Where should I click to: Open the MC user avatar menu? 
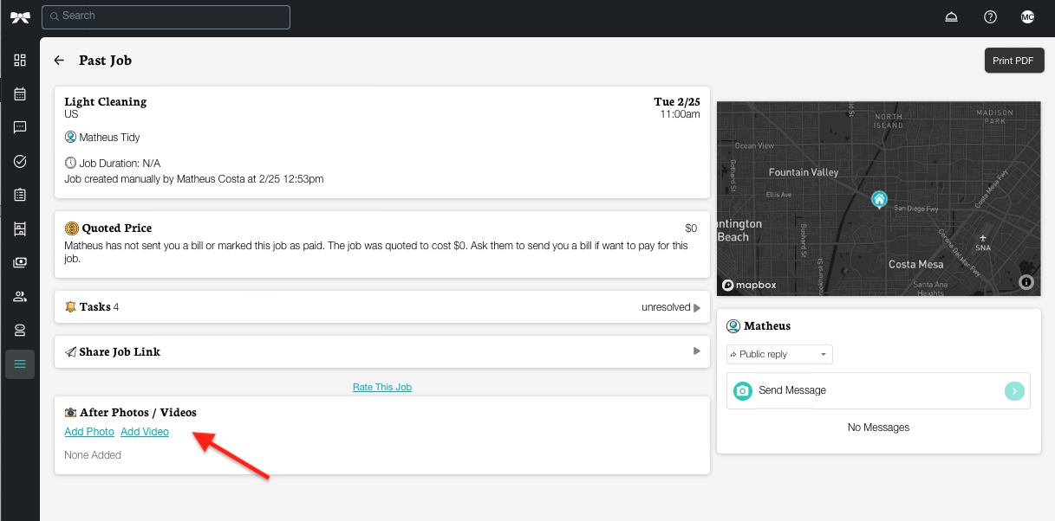coord(1027,17)
